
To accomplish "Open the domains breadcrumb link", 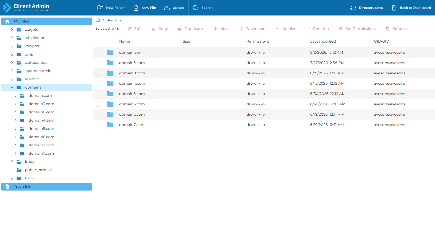I will point(114,20).
